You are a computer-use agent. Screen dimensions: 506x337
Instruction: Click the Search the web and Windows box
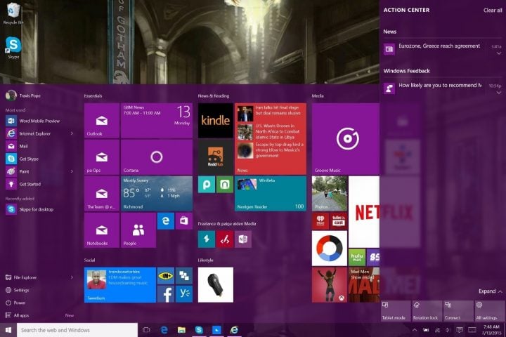pos(77,330)
